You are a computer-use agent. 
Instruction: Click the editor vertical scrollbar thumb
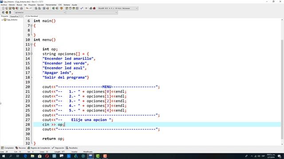click(282, 89)
